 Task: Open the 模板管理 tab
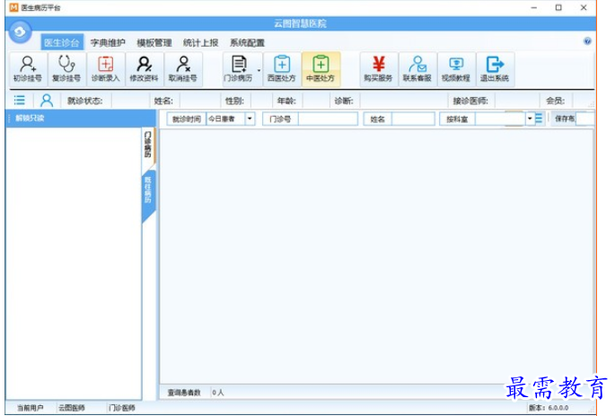tap(154, 42)
